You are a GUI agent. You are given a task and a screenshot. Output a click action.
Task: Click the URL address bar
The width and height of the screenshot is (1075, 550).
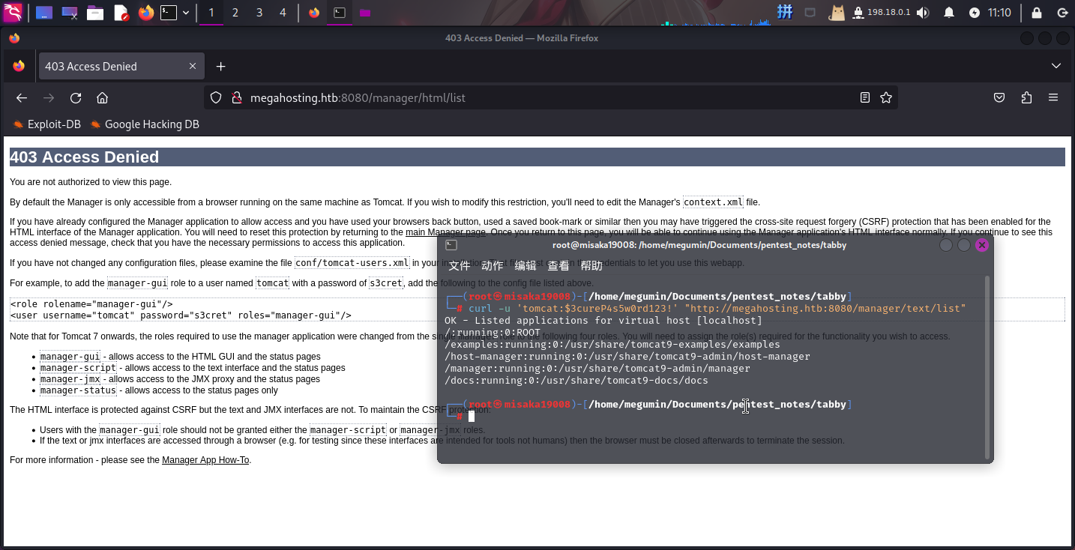pos(551,97)
